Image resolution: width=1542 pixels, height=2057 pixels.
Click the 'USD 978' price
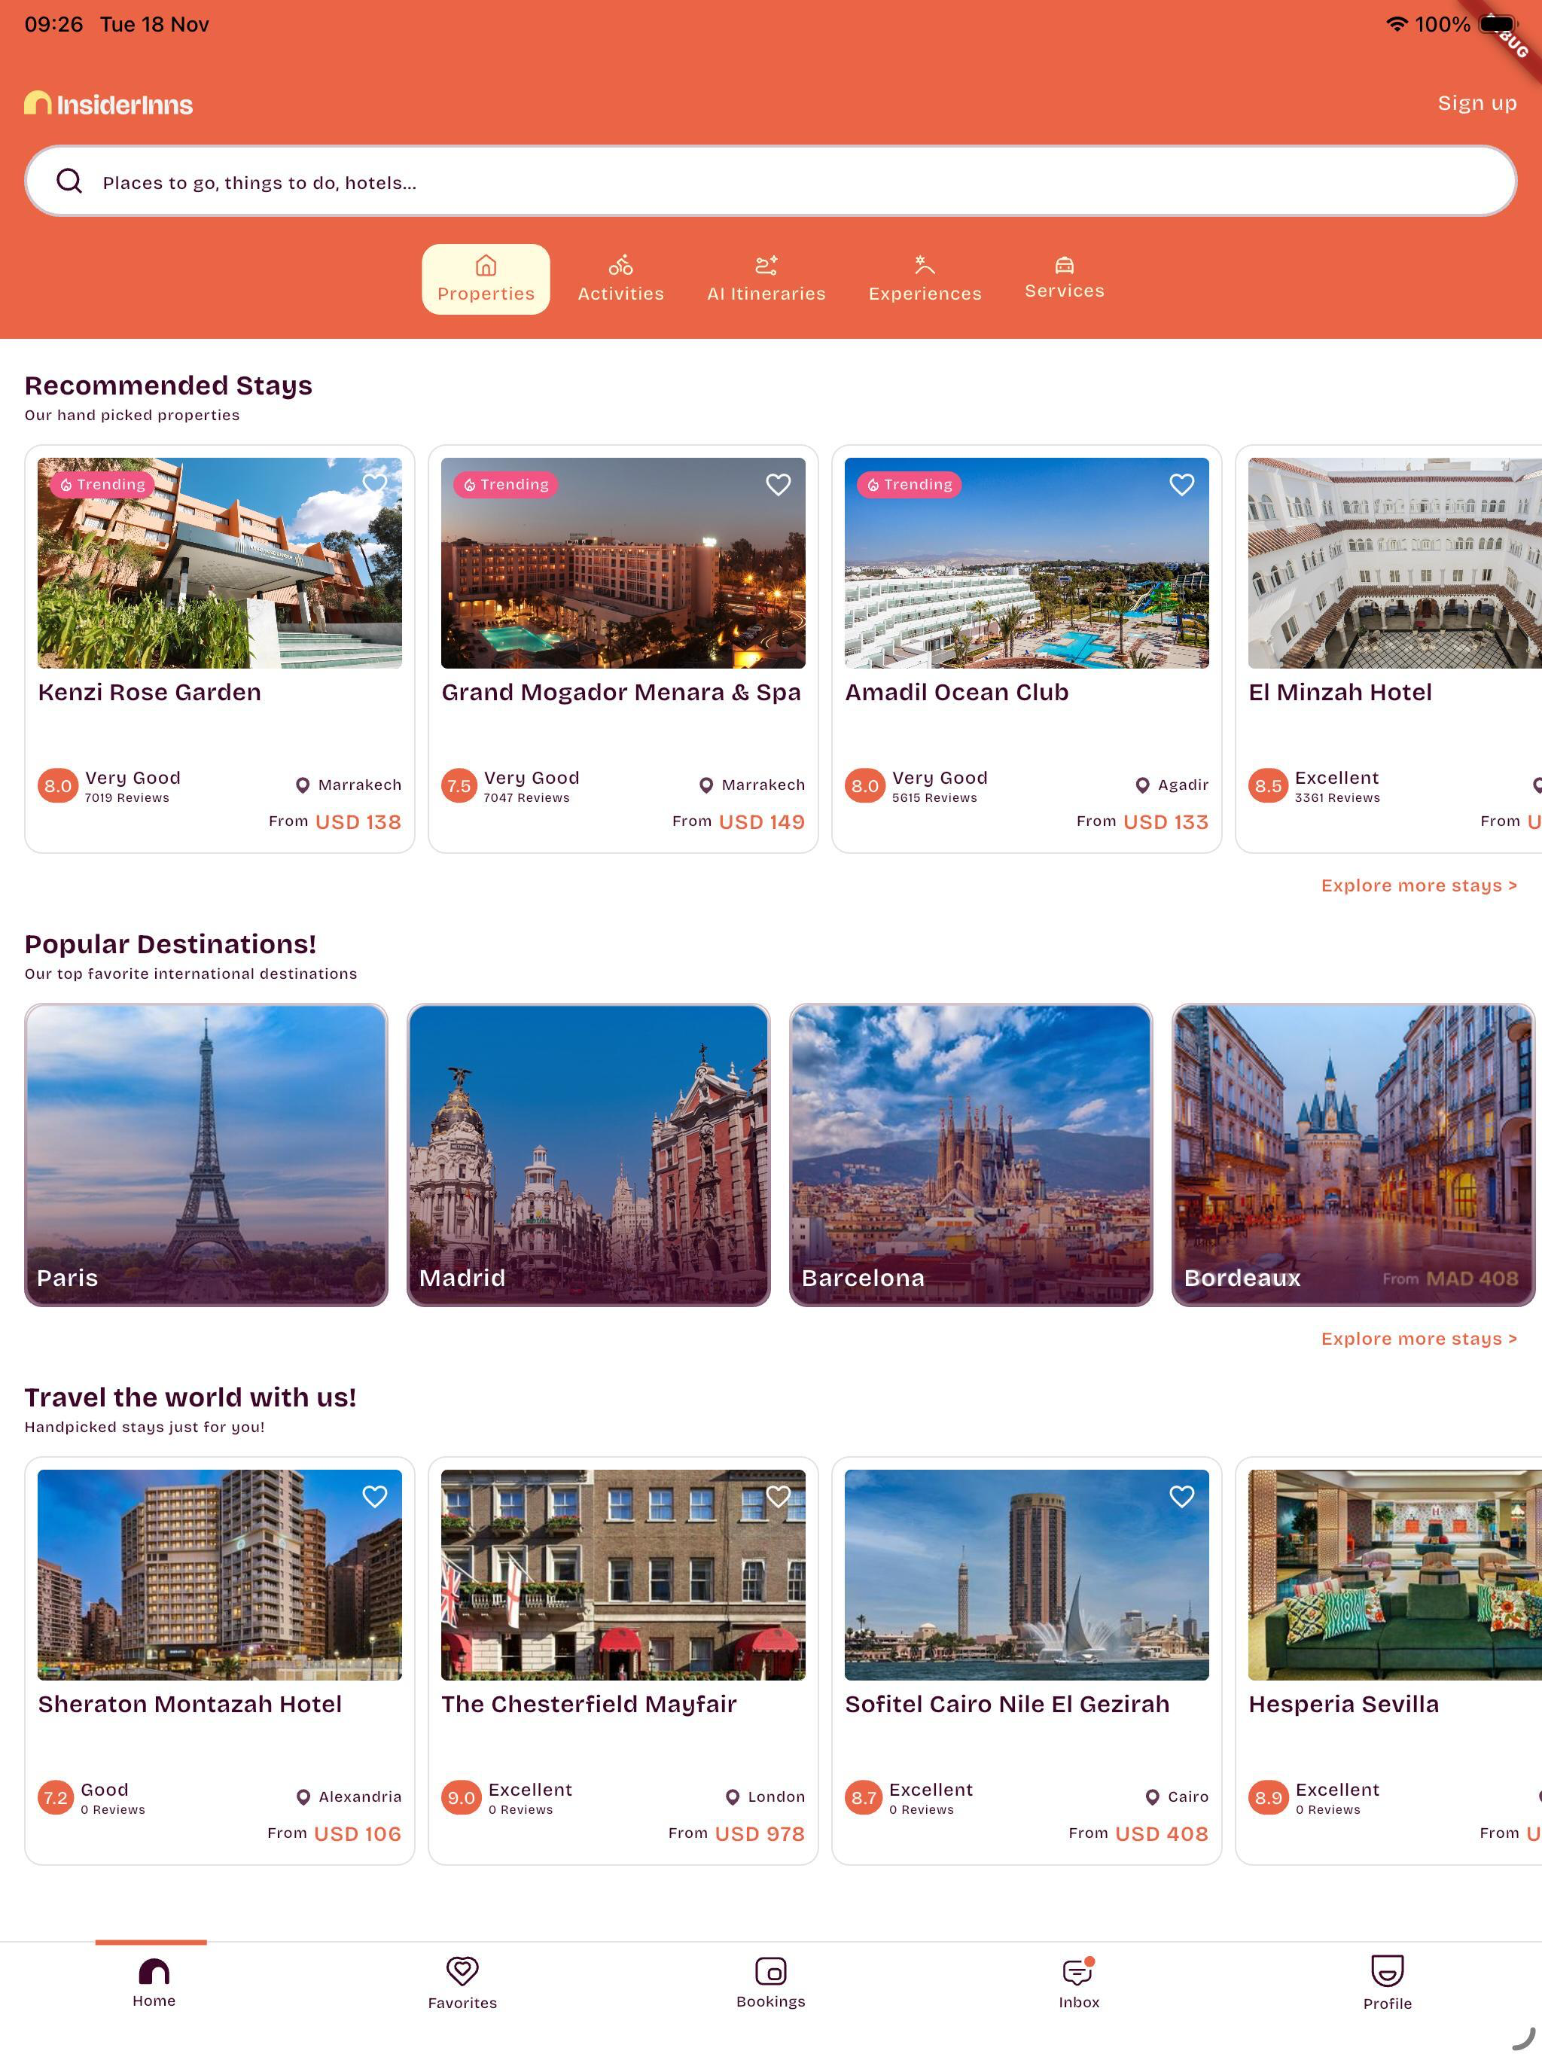click(x=760, y=1834)
